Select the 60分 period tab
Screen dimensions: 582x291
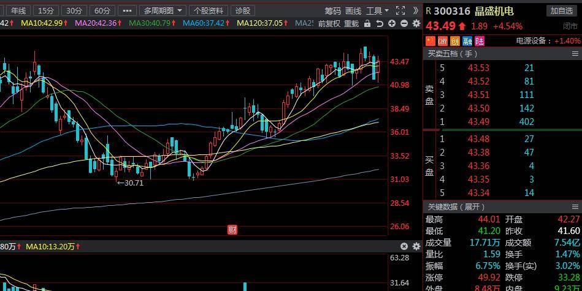tap(102, 10)
